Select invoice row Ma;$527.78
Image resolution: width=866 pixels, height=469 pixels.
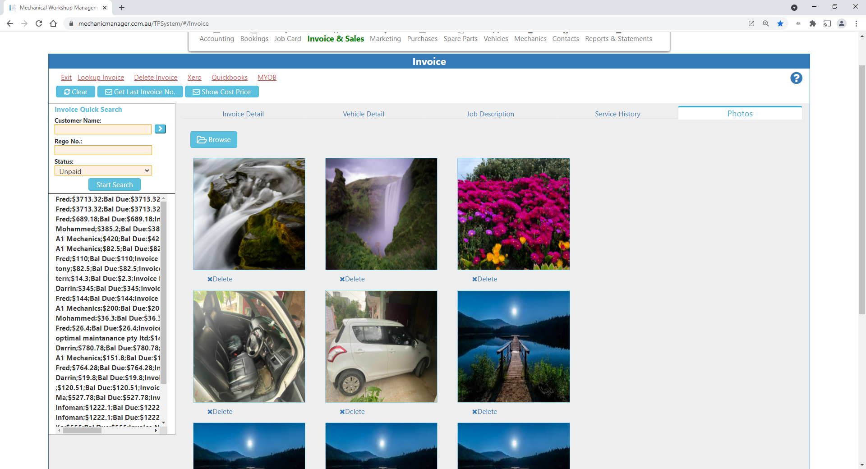(x=108, y=398)
